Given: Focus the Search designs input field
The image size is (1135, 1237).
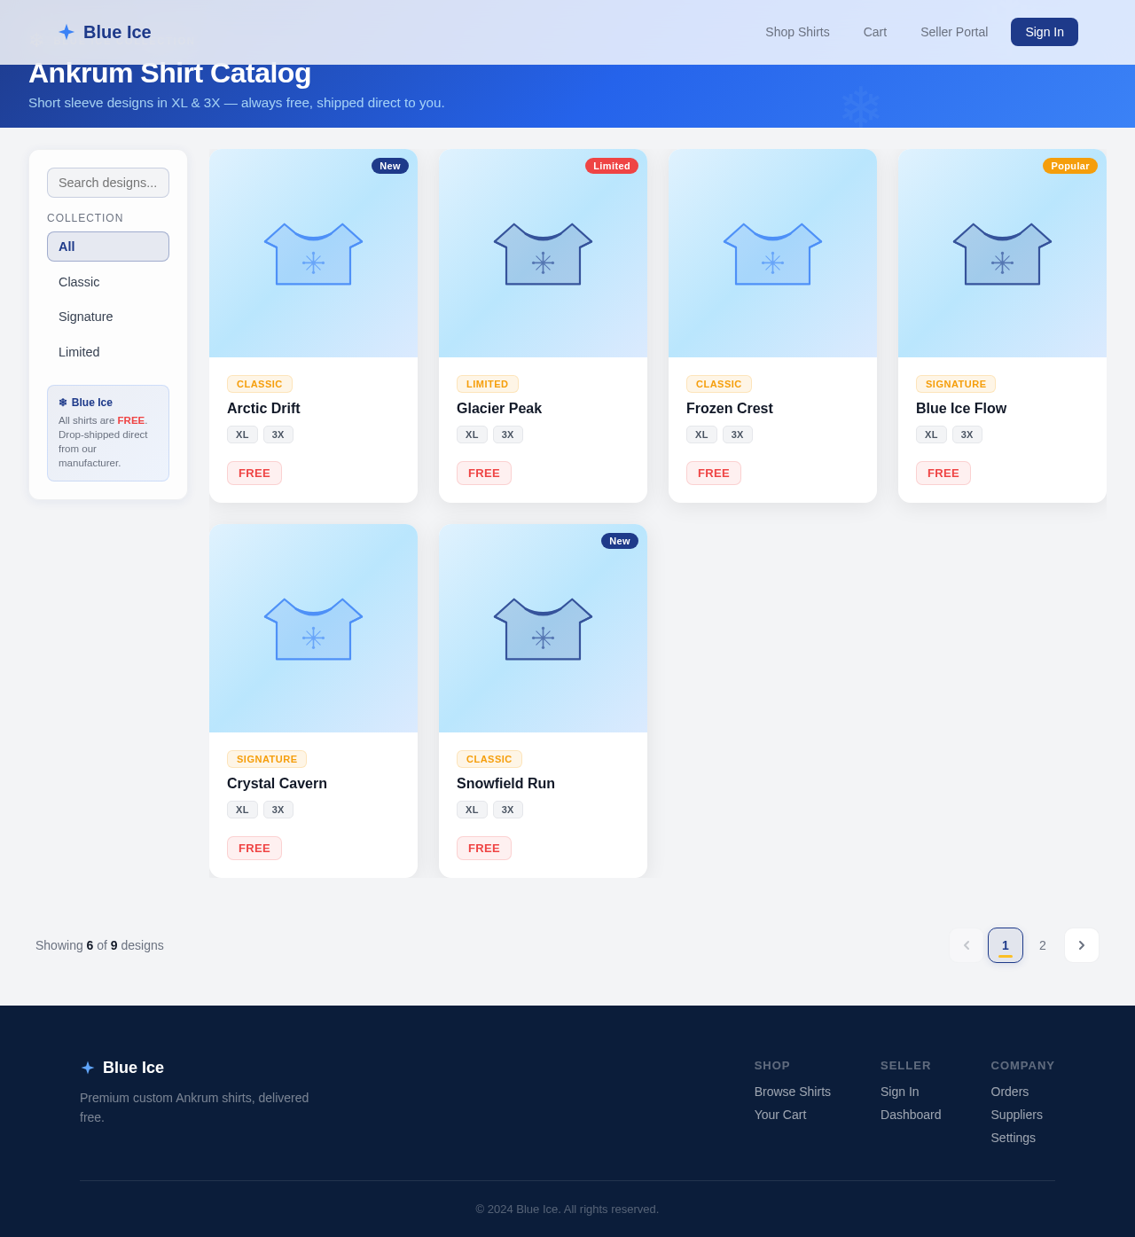Looking at the screenshot, I should (x=108, y=183).
